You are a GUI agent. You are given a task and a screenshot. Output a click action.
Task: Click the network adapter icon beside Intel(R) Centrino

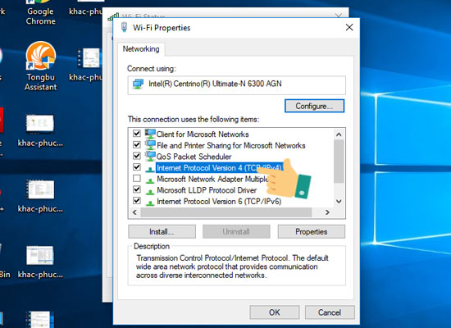click(138, 84)
